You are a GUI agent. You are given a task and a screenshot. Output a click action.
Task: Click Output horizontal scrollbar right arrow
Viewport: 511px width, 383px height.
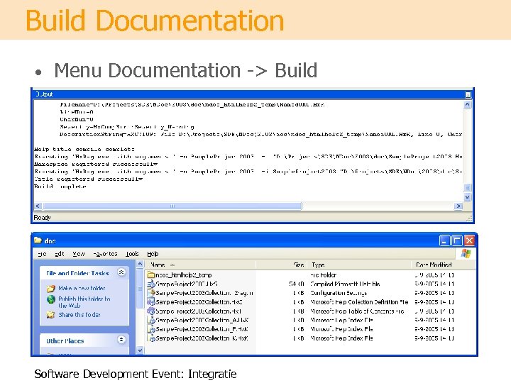point(458,206)
